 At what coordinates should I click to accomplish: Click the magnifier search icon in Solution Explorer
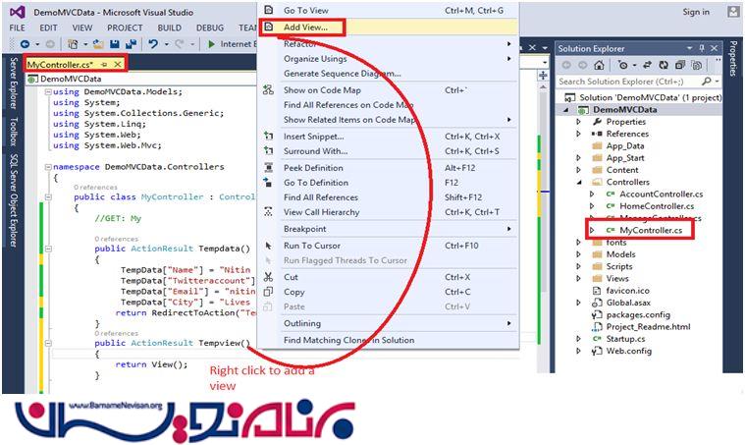pyautogui.click(x=707, y=82)
